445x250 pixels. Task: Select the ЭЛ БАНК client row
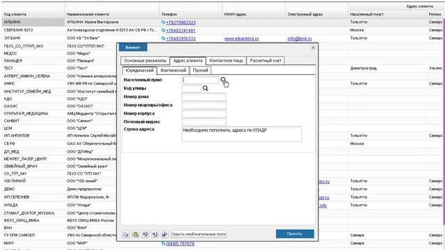click(x=13, y=38)
